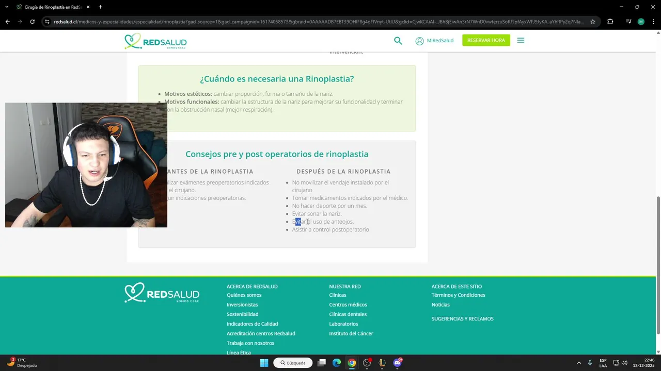
Task: Open the weather widget showing 17°C
Action: pyautogui.click(x=22, y=363)
